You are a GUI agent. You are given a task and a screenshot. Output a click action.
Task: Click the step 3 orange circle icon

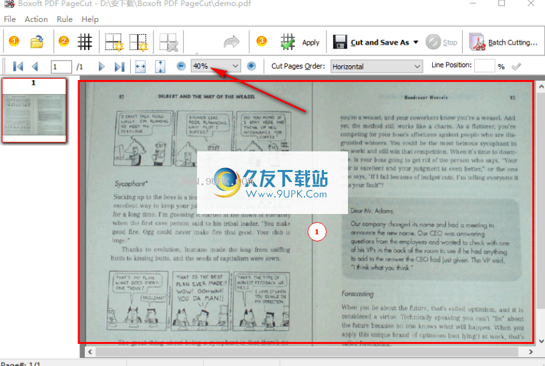[x=262, y=41]
